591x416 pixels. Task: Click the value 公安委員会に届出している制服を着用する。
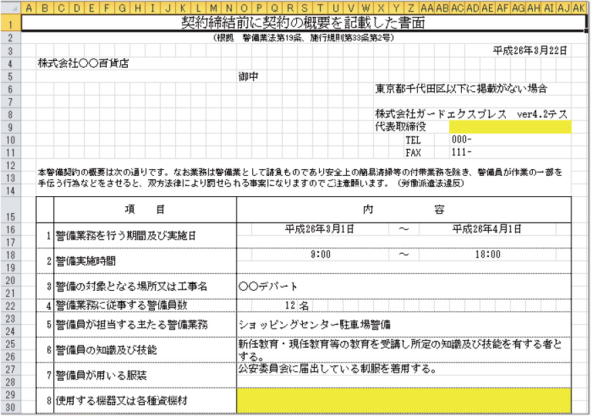point(337,369)
